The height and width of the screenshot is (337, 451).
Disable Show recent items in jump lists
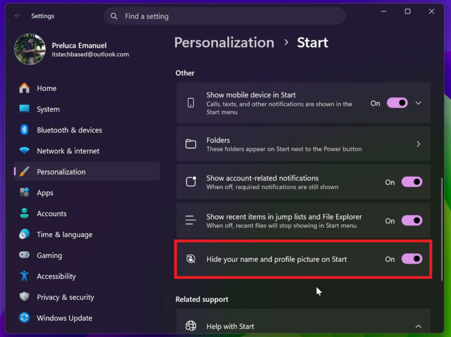(x=412, y=221)
